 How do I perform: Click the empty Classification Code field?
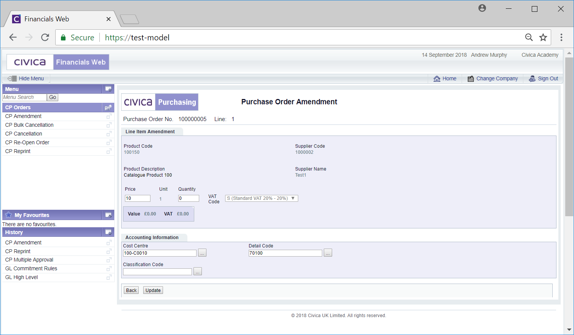[x=157, y=272]
